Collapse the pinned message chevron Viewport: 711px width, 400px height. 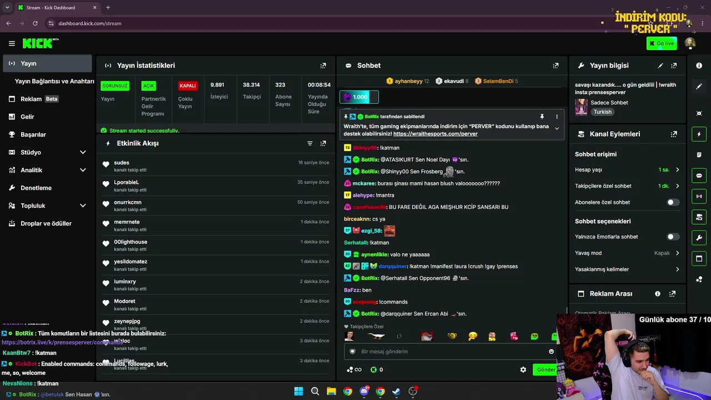coord(557,128)
